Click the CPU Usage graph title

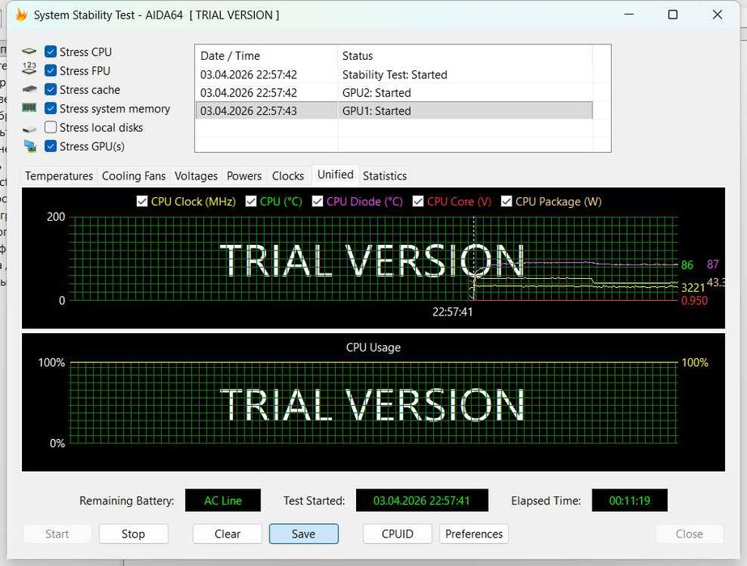[373, 348]
